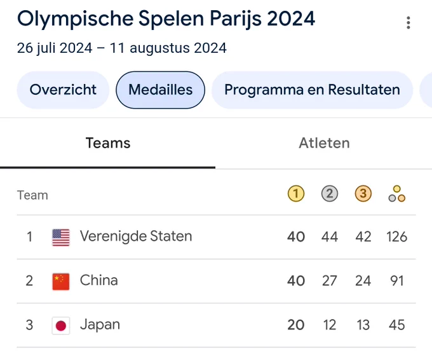Click United States total of 126 medals

pos(396,237)
